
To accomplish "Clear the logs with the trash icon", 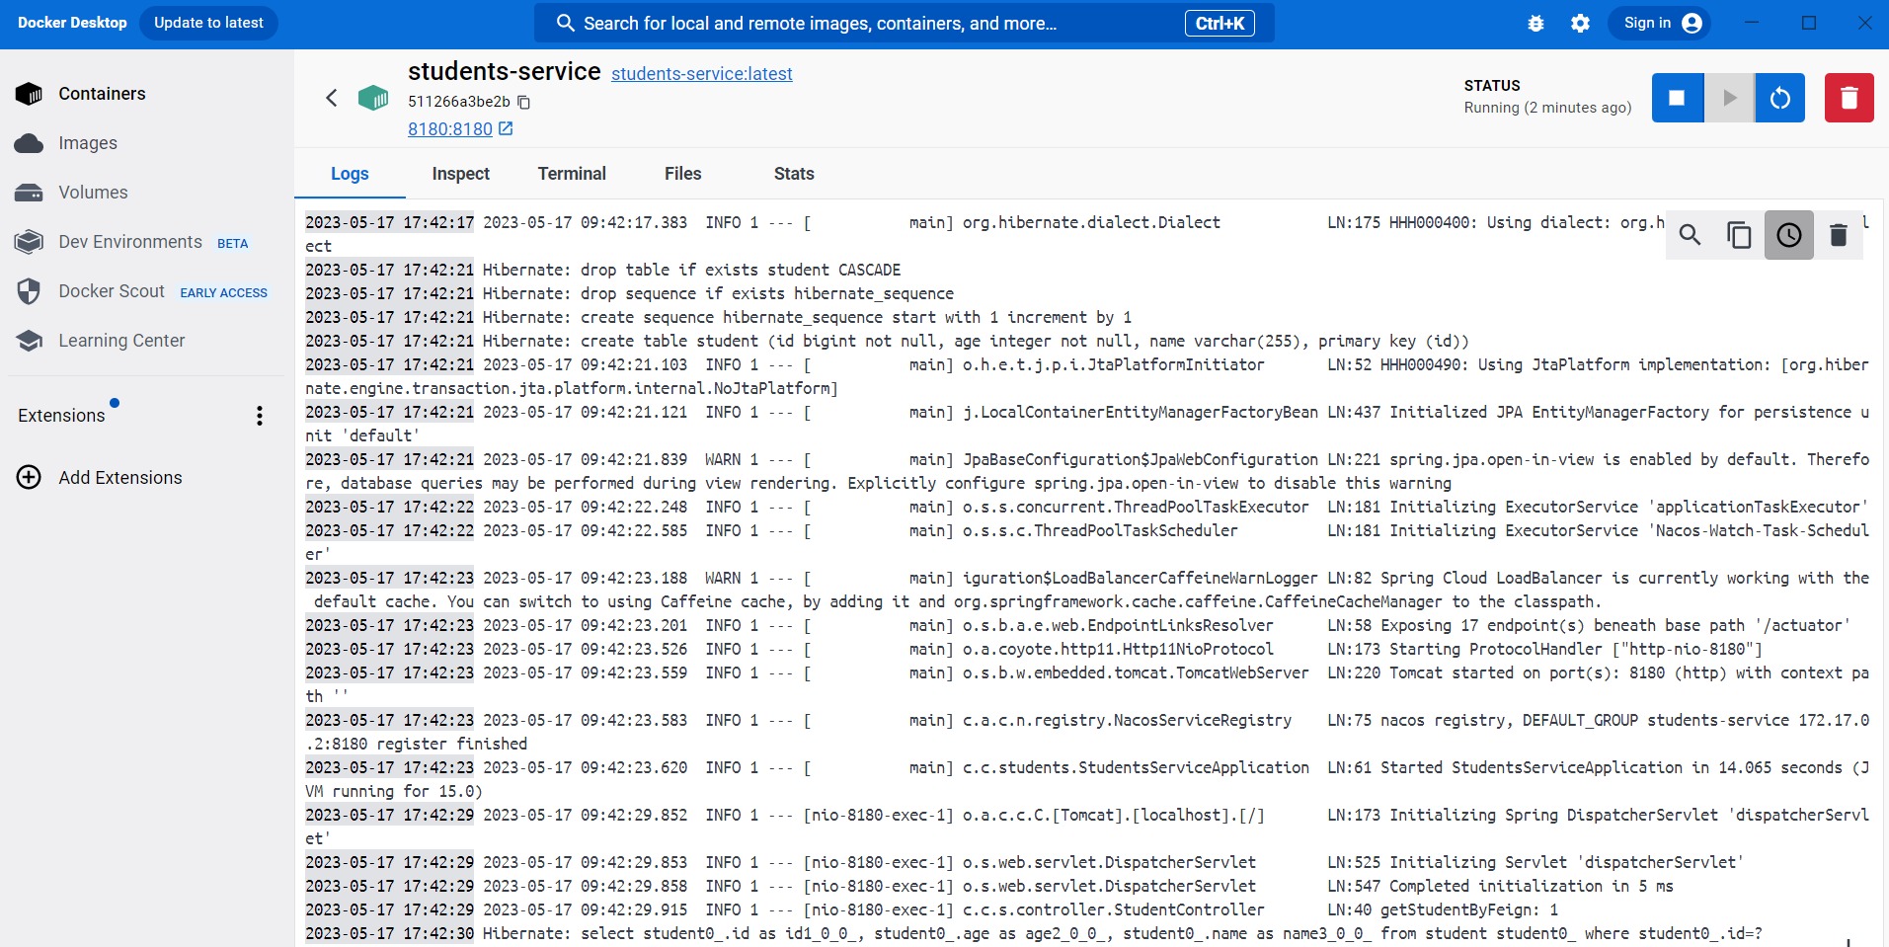I will point(1838,235).
